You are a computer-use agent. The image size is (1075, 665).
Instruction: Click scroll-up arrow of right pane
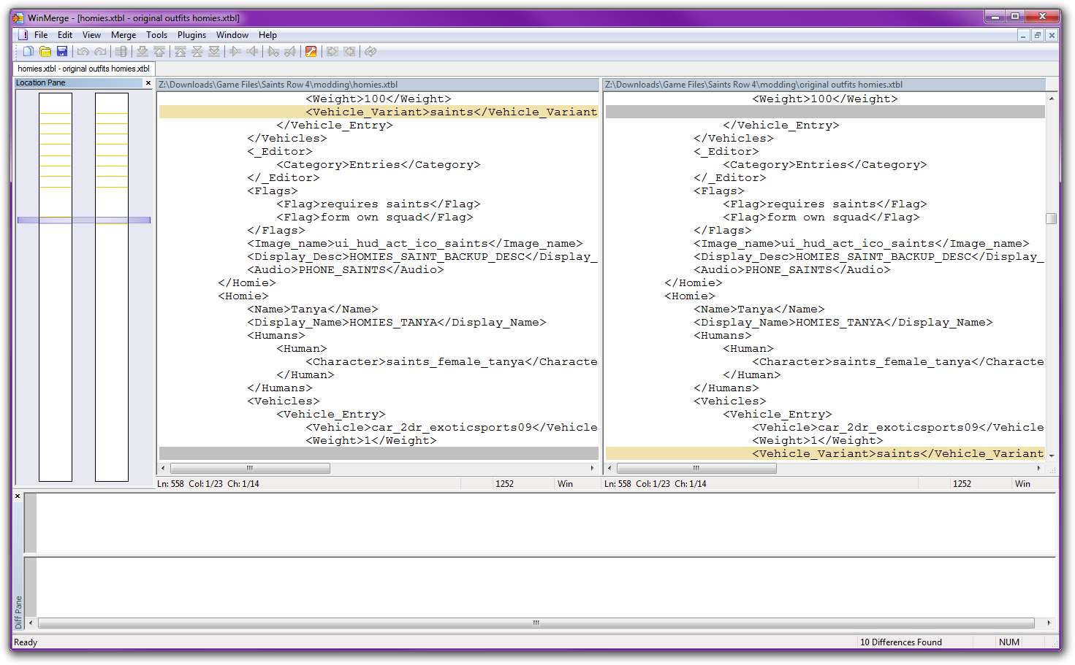1051,98
